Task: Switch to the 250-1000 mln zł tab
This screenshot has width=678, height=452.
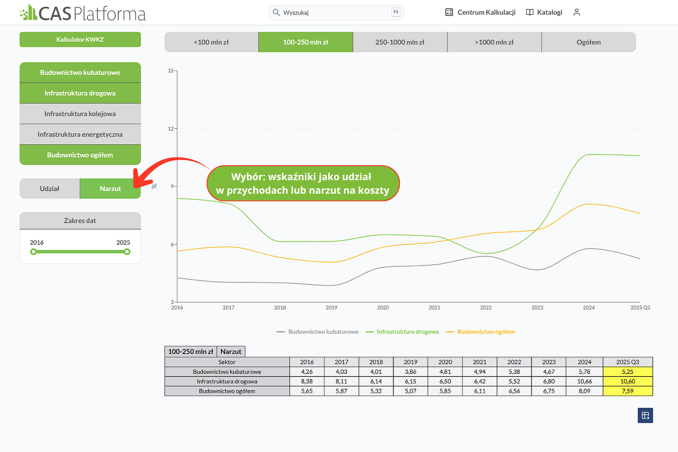Action: click(x=400, y=42)
